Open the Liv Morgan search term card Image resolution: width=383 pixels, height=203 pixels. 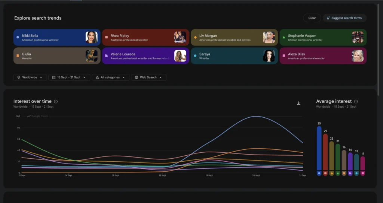[234, 38]
